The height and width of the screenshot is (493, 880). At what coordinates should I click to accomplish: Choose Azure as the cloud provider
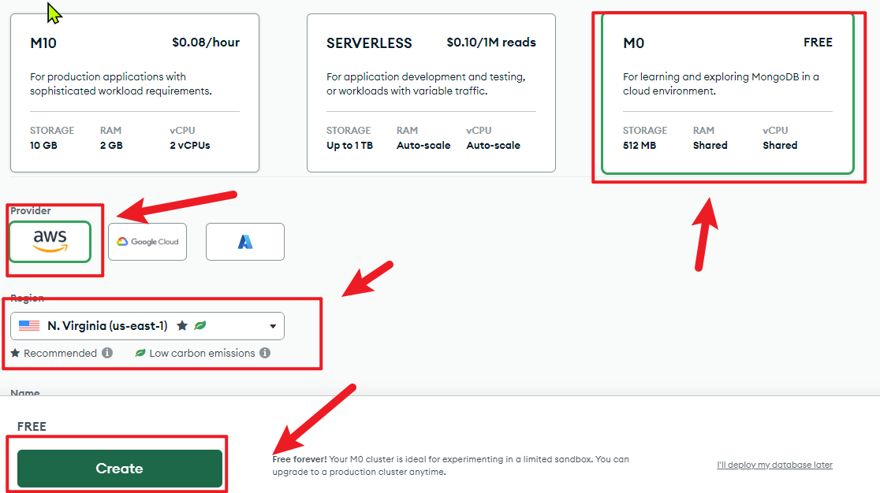[x=245, y=242]
